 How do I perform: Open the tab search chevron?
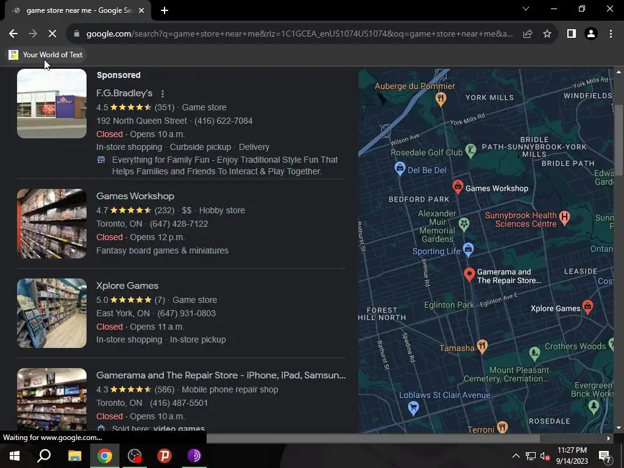[526, 9]
